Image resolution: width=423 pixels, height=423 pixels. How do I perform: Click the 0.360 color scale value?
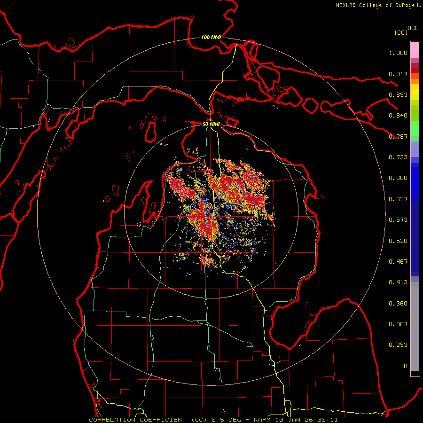tap(398, 304)
